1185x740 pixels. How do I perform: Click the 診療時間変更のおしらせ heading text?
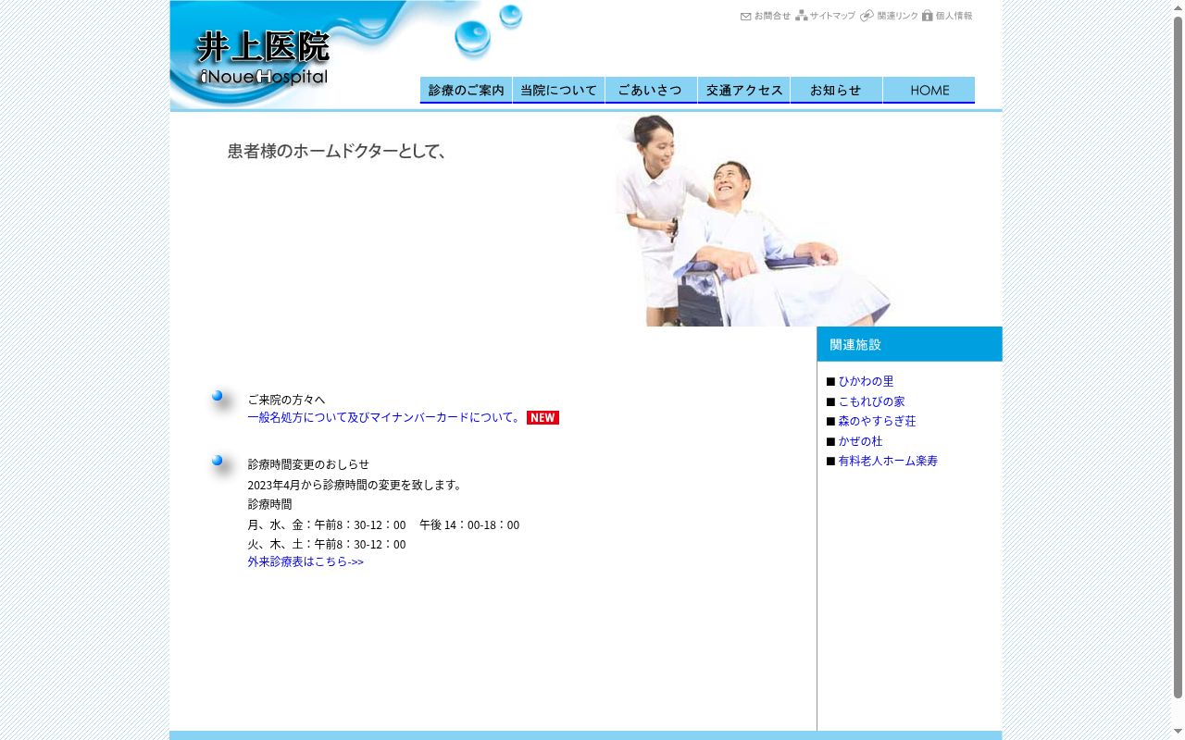[x=308, y=464]
